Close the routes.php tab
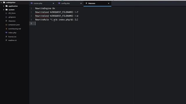Image resolution: width=186 pixels, height=104 pixels. pos(53,3)
